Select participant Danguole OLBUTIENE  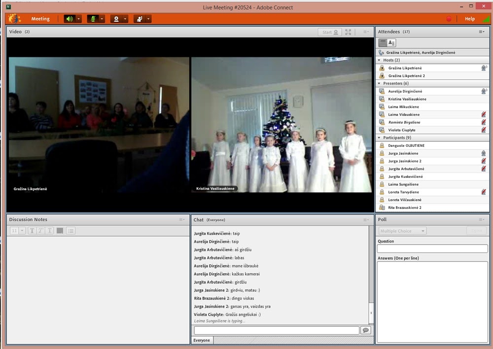tap(432, 145)
